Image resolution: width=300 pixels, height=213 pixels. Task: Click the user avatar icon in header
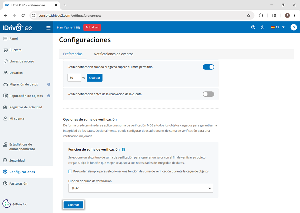coord(293,27)
